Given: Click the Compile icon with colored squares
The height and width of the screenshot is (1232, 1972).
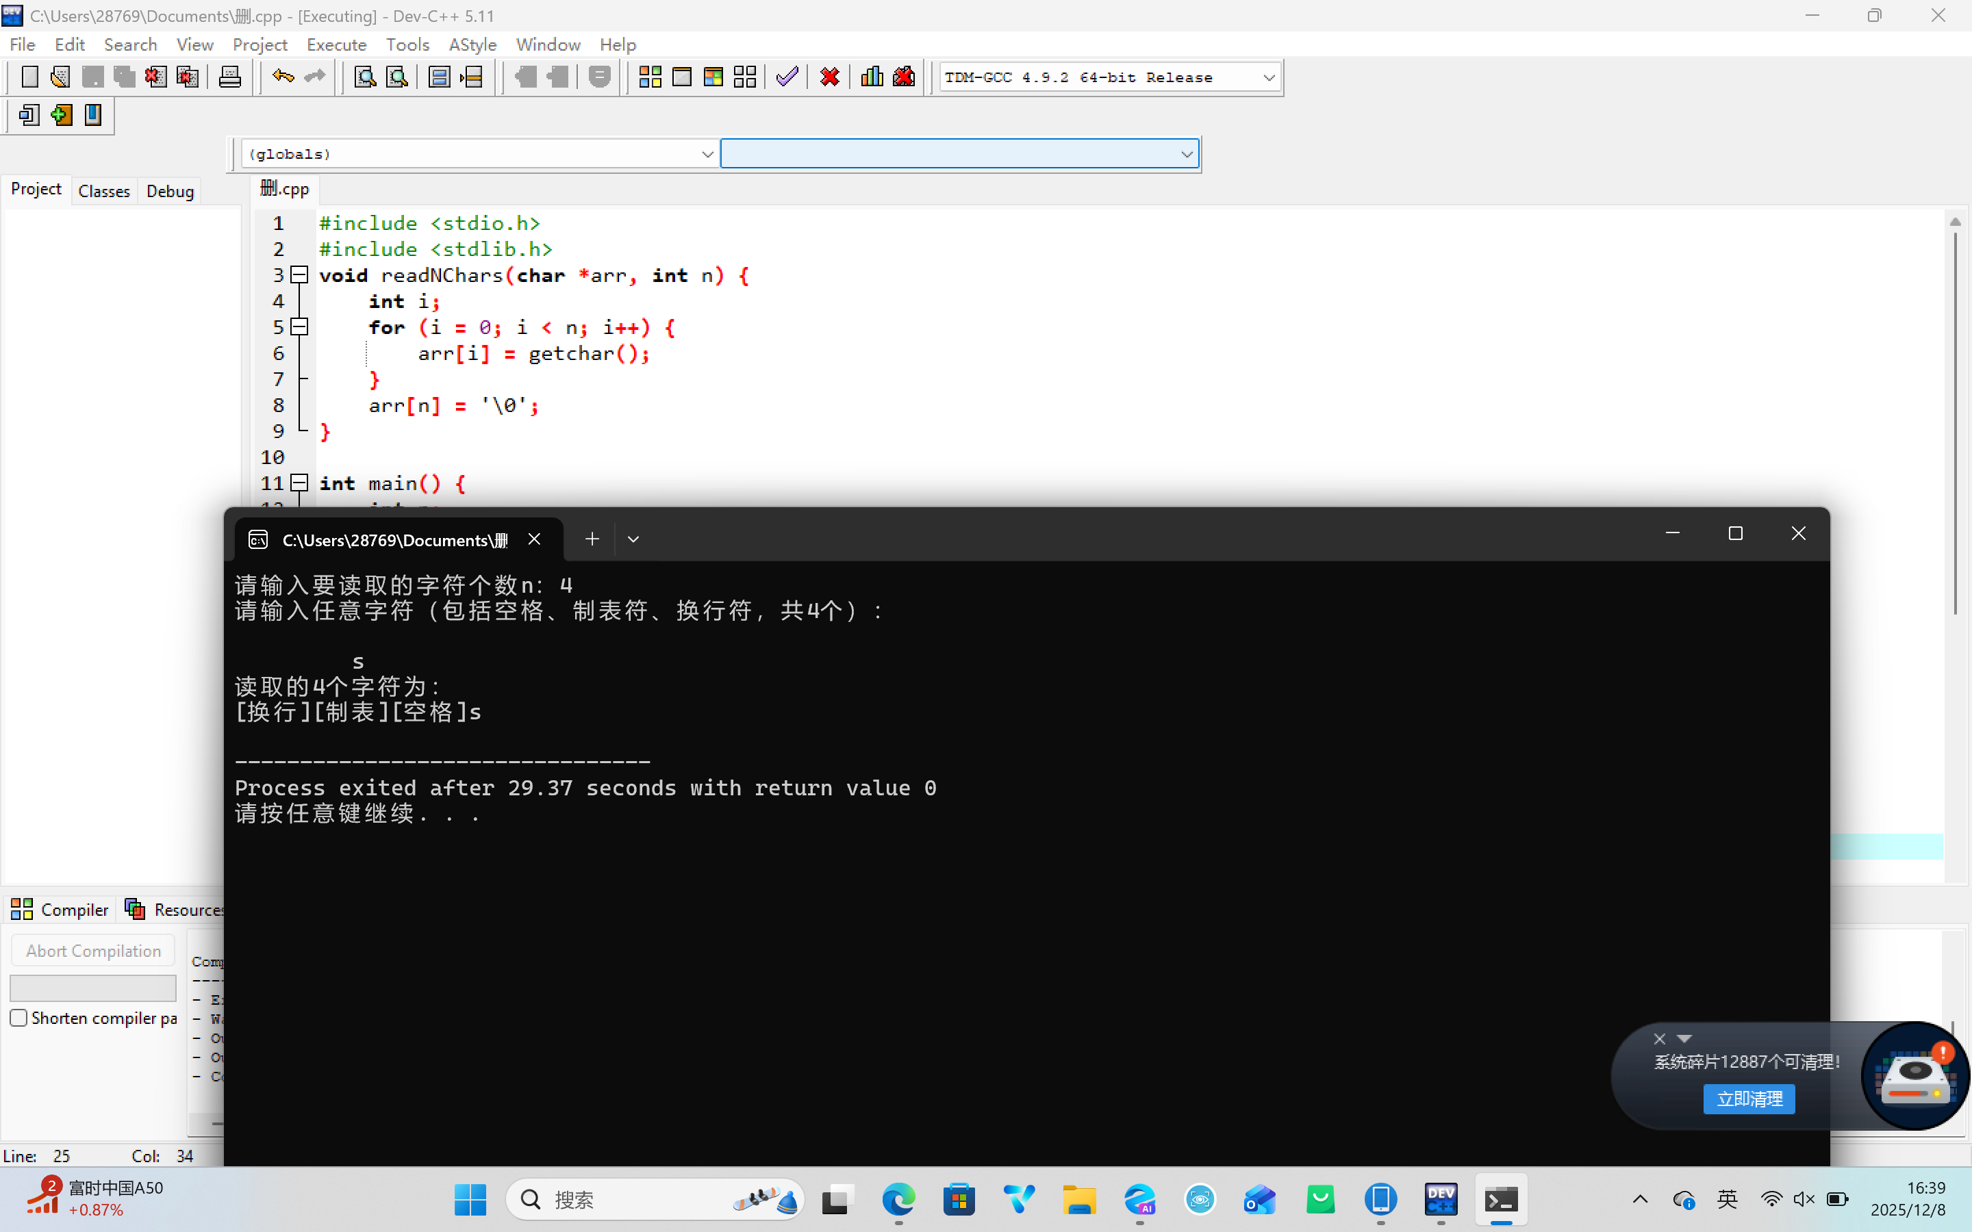Looking at the screenshot, I should coord(649,77).
